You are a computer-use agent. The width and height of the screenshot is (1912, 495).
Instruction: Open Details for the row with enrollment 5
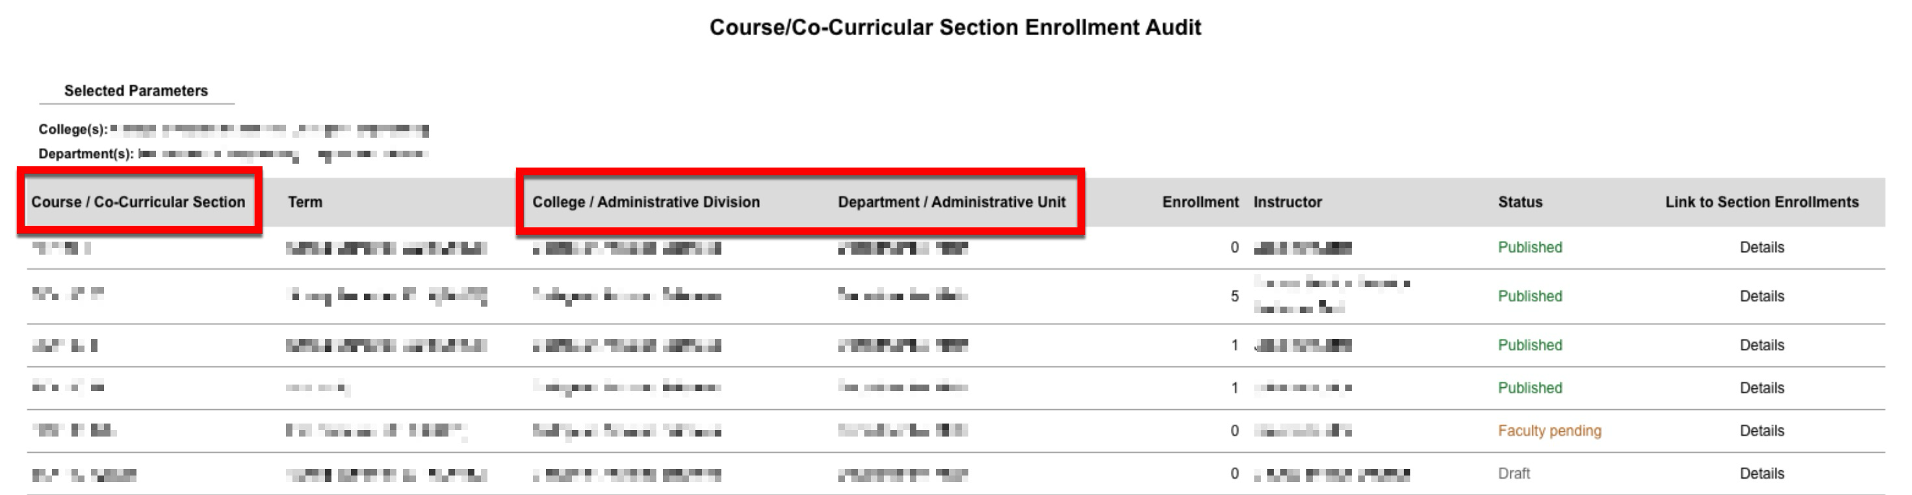[1761, 296]
